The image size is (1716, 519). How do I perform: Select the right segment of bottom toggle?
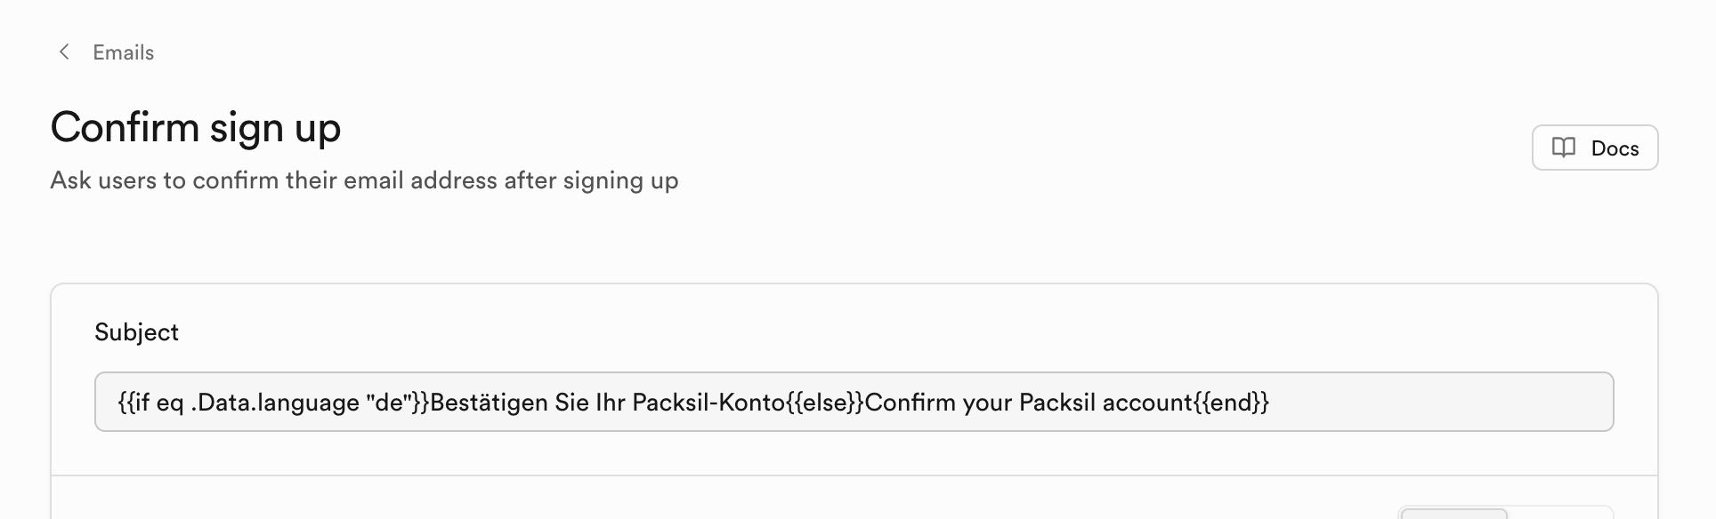tap(1559, 513)
